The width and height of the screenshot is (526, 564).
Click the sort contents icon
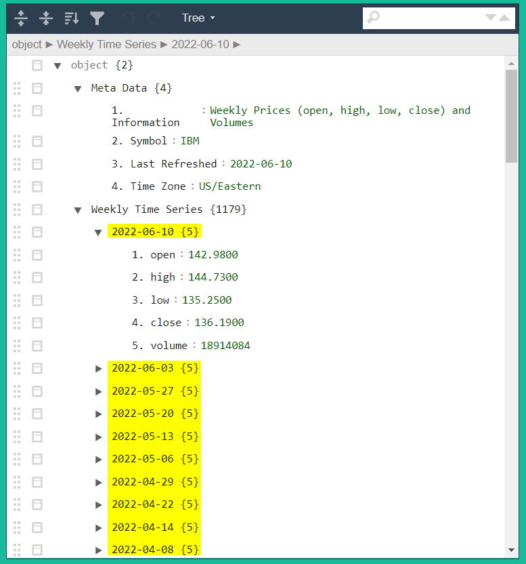pos(72,18)
